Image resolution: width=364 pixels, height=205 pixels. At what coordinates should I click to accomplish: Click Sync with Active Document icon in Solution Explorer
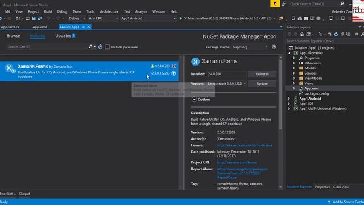[x=330, y=34]
